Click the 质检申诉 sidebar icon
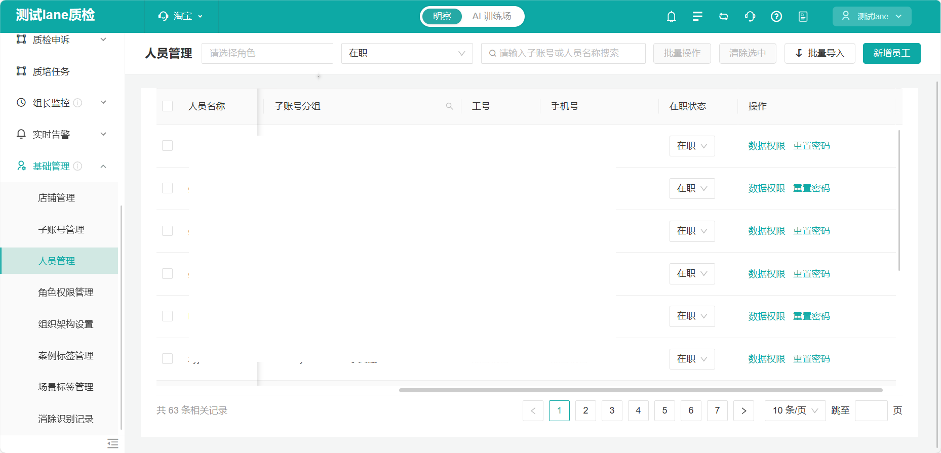Screen dimensions: 941x453 [21, 39]
